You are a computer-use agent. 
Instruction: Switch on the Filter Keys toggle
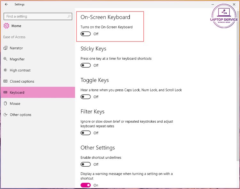86,133
